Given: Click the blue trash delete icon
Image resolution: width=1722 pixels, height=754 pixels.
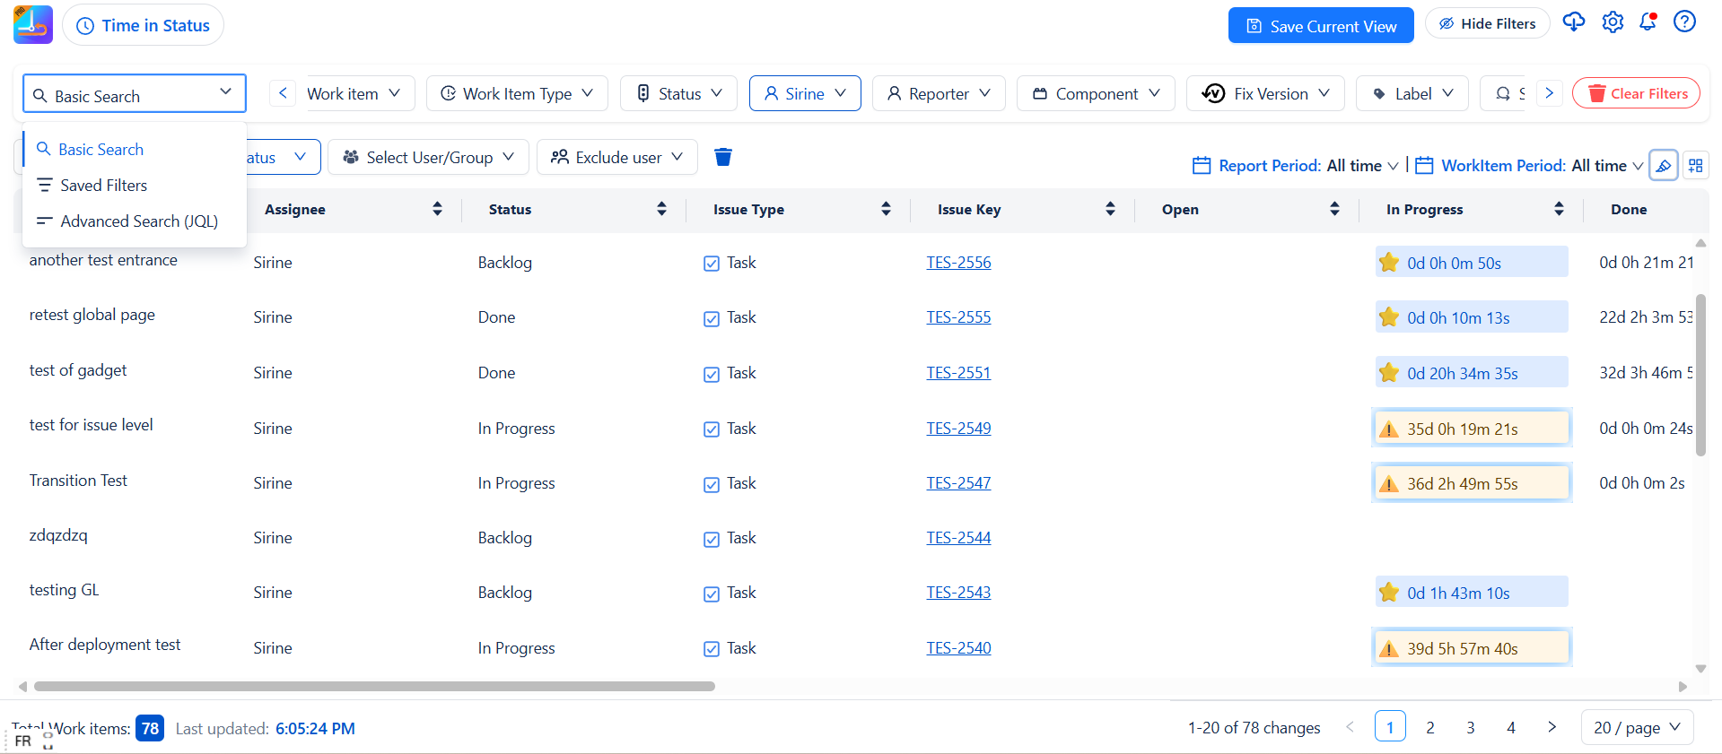Looking at the screenshot, I should (x=722, y=158).
